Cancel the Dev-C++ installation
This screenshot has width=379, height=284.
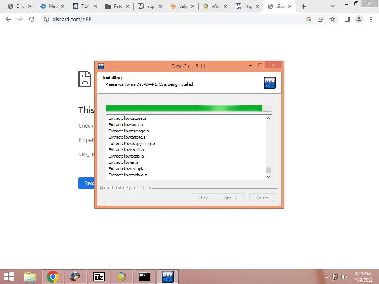(262, 197)
